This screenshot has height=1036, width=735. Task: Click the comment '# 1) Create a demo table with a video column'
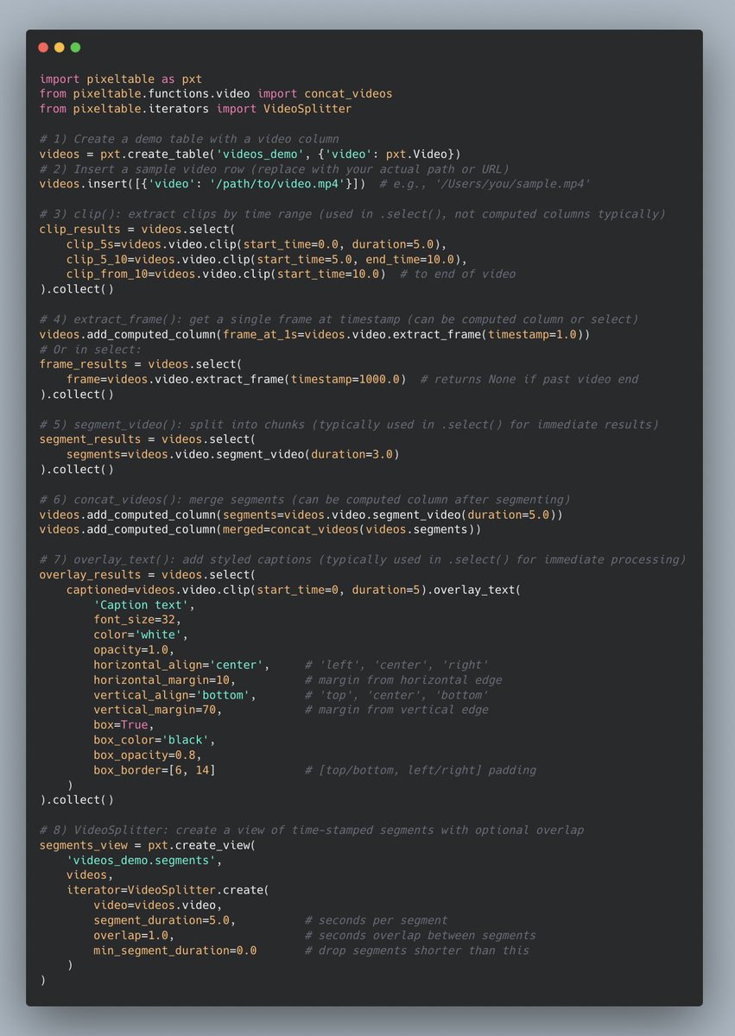click(x=188, y=139)
